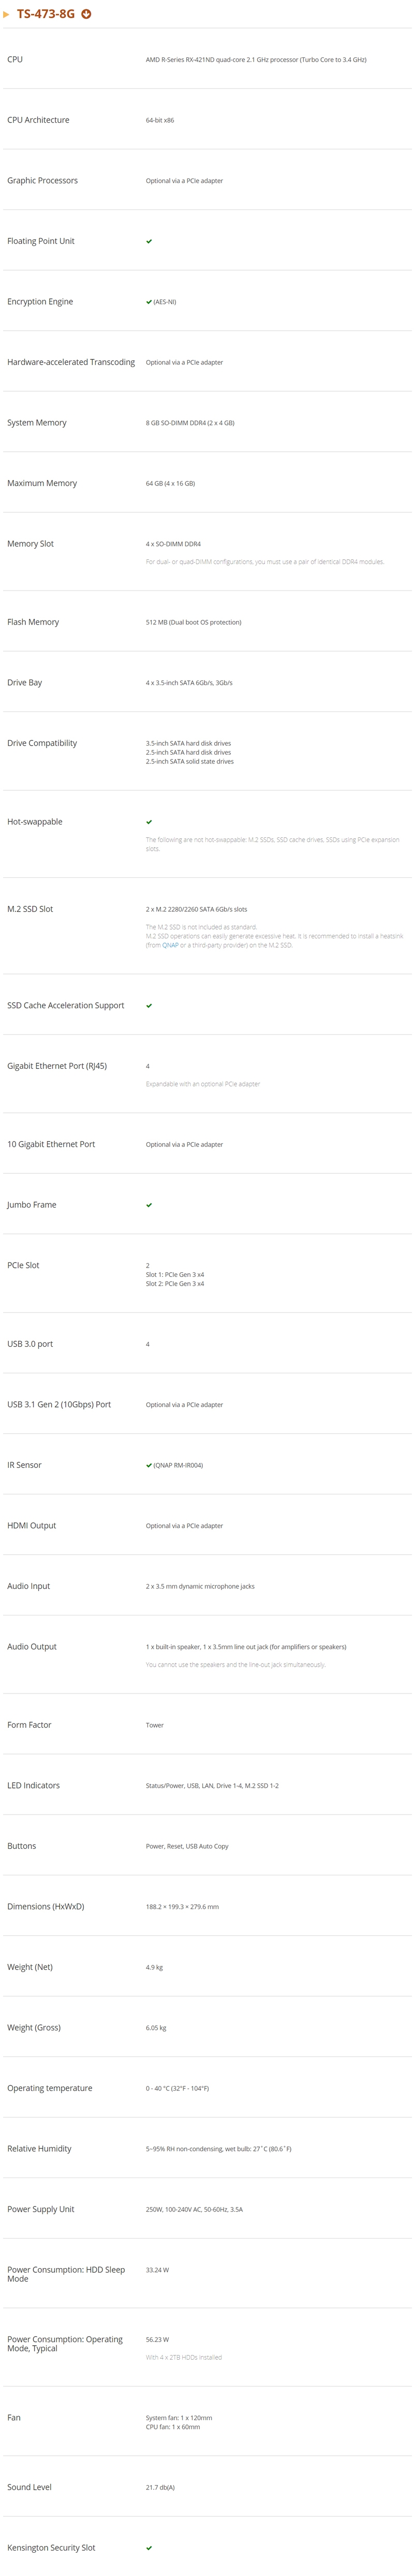Click the System Memory row label
This screenshot has height=2576, width=414.
(x=37, y=423)
